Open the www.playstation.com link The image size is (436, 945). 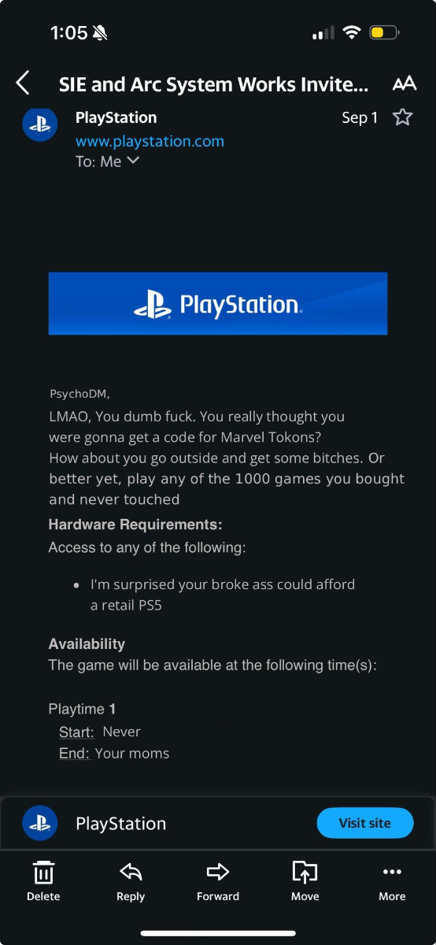[150, 142]
